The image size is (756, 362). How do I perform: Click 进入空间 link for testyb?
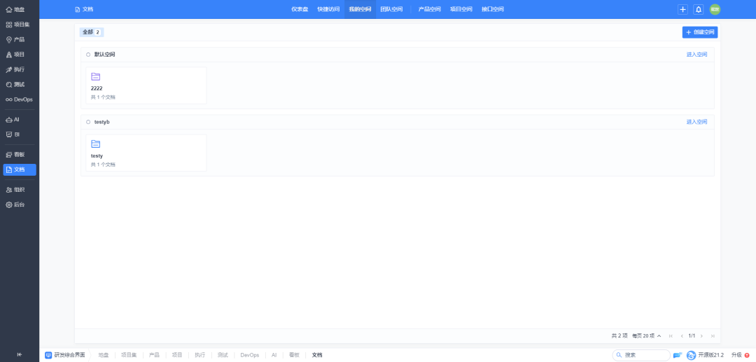pyautogui.click(x=696, y=122)
